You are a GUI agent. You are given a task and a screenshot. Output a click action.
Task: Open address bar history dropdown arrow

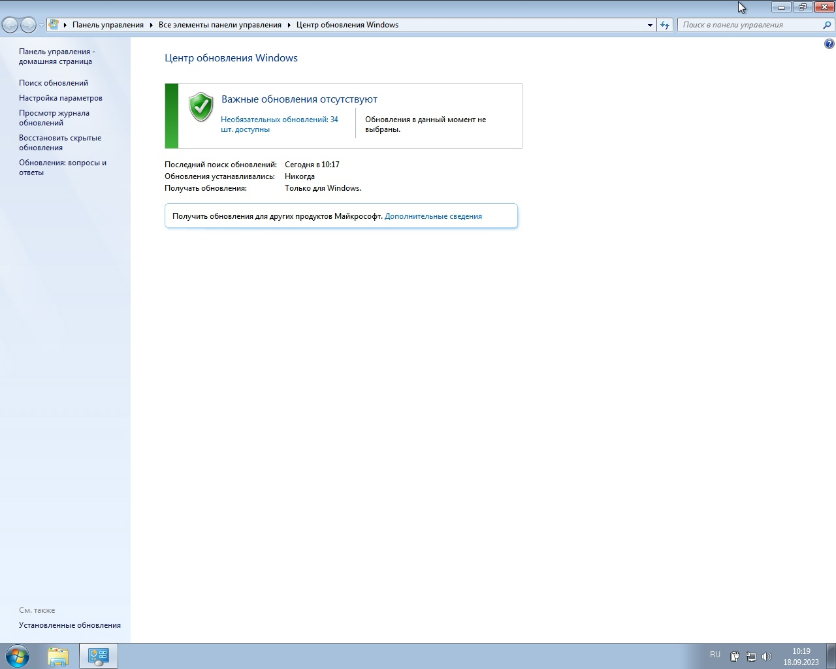point(650,25)
